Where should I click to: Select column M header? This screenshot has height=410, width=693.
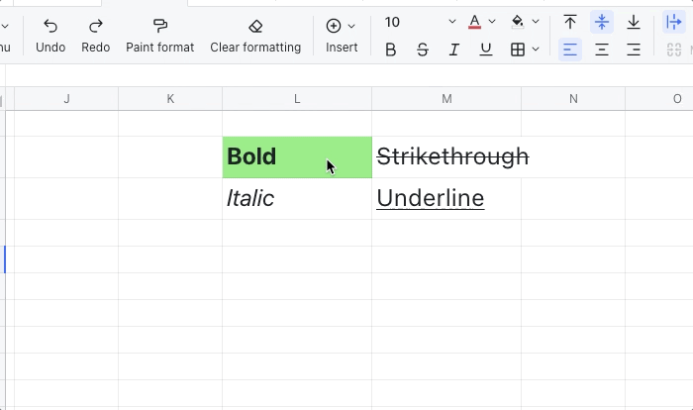[x=446, y=98]
